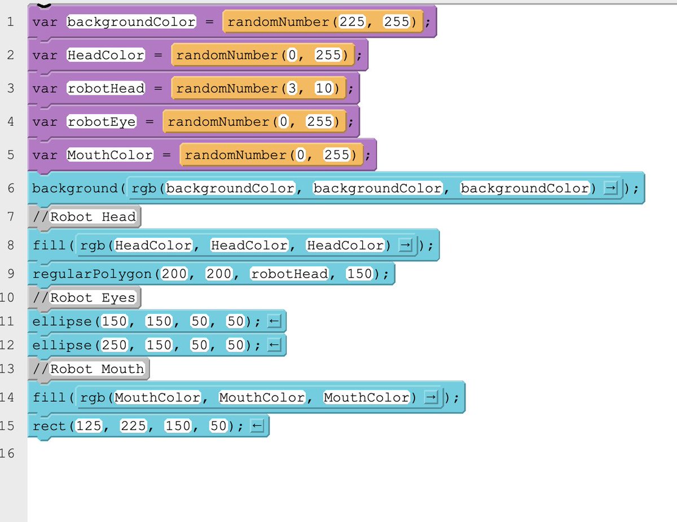Select the randomNumber block on line 4

(256, 122)
